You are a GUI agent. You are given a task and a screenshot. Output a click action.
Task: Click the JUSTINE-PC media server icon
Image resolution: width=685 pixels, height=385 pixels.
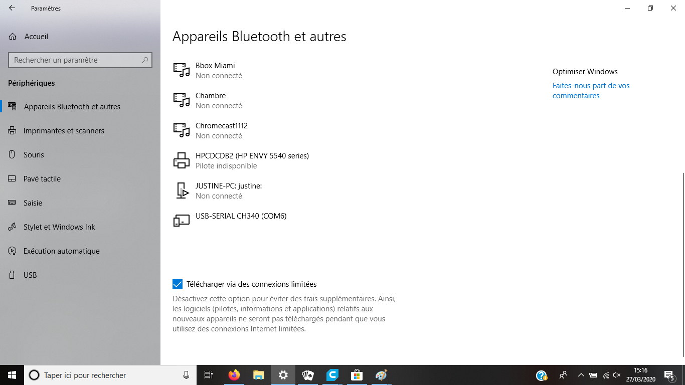(x=183, y=190)
